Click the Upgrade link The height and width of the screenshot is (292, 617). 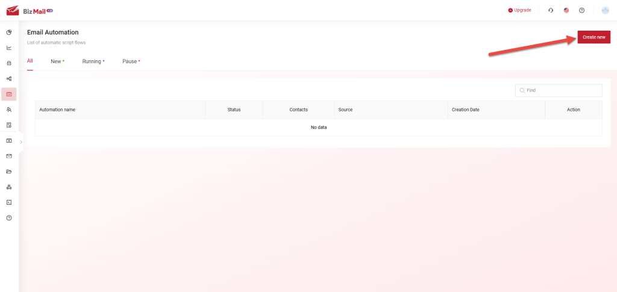pyautogui.click(x=519, y=10)
